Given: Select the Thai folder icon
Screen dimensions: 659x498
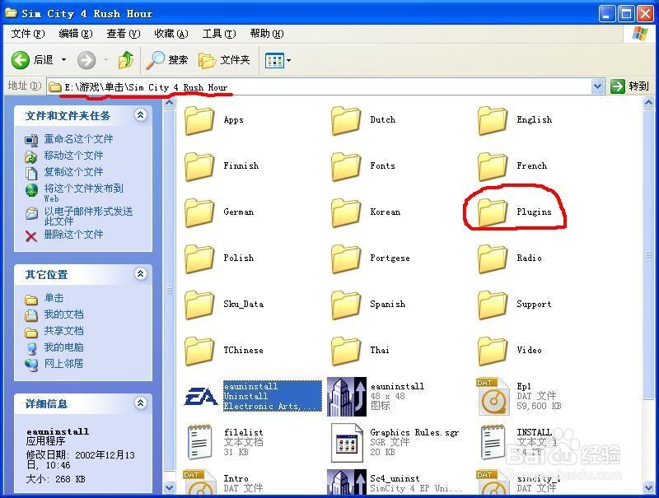Looking at the screenshot, I should click(x=346, y=351).
